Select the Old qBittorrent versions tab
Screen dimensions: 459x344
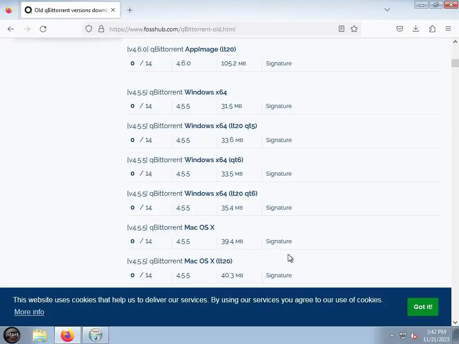(70, 10)
